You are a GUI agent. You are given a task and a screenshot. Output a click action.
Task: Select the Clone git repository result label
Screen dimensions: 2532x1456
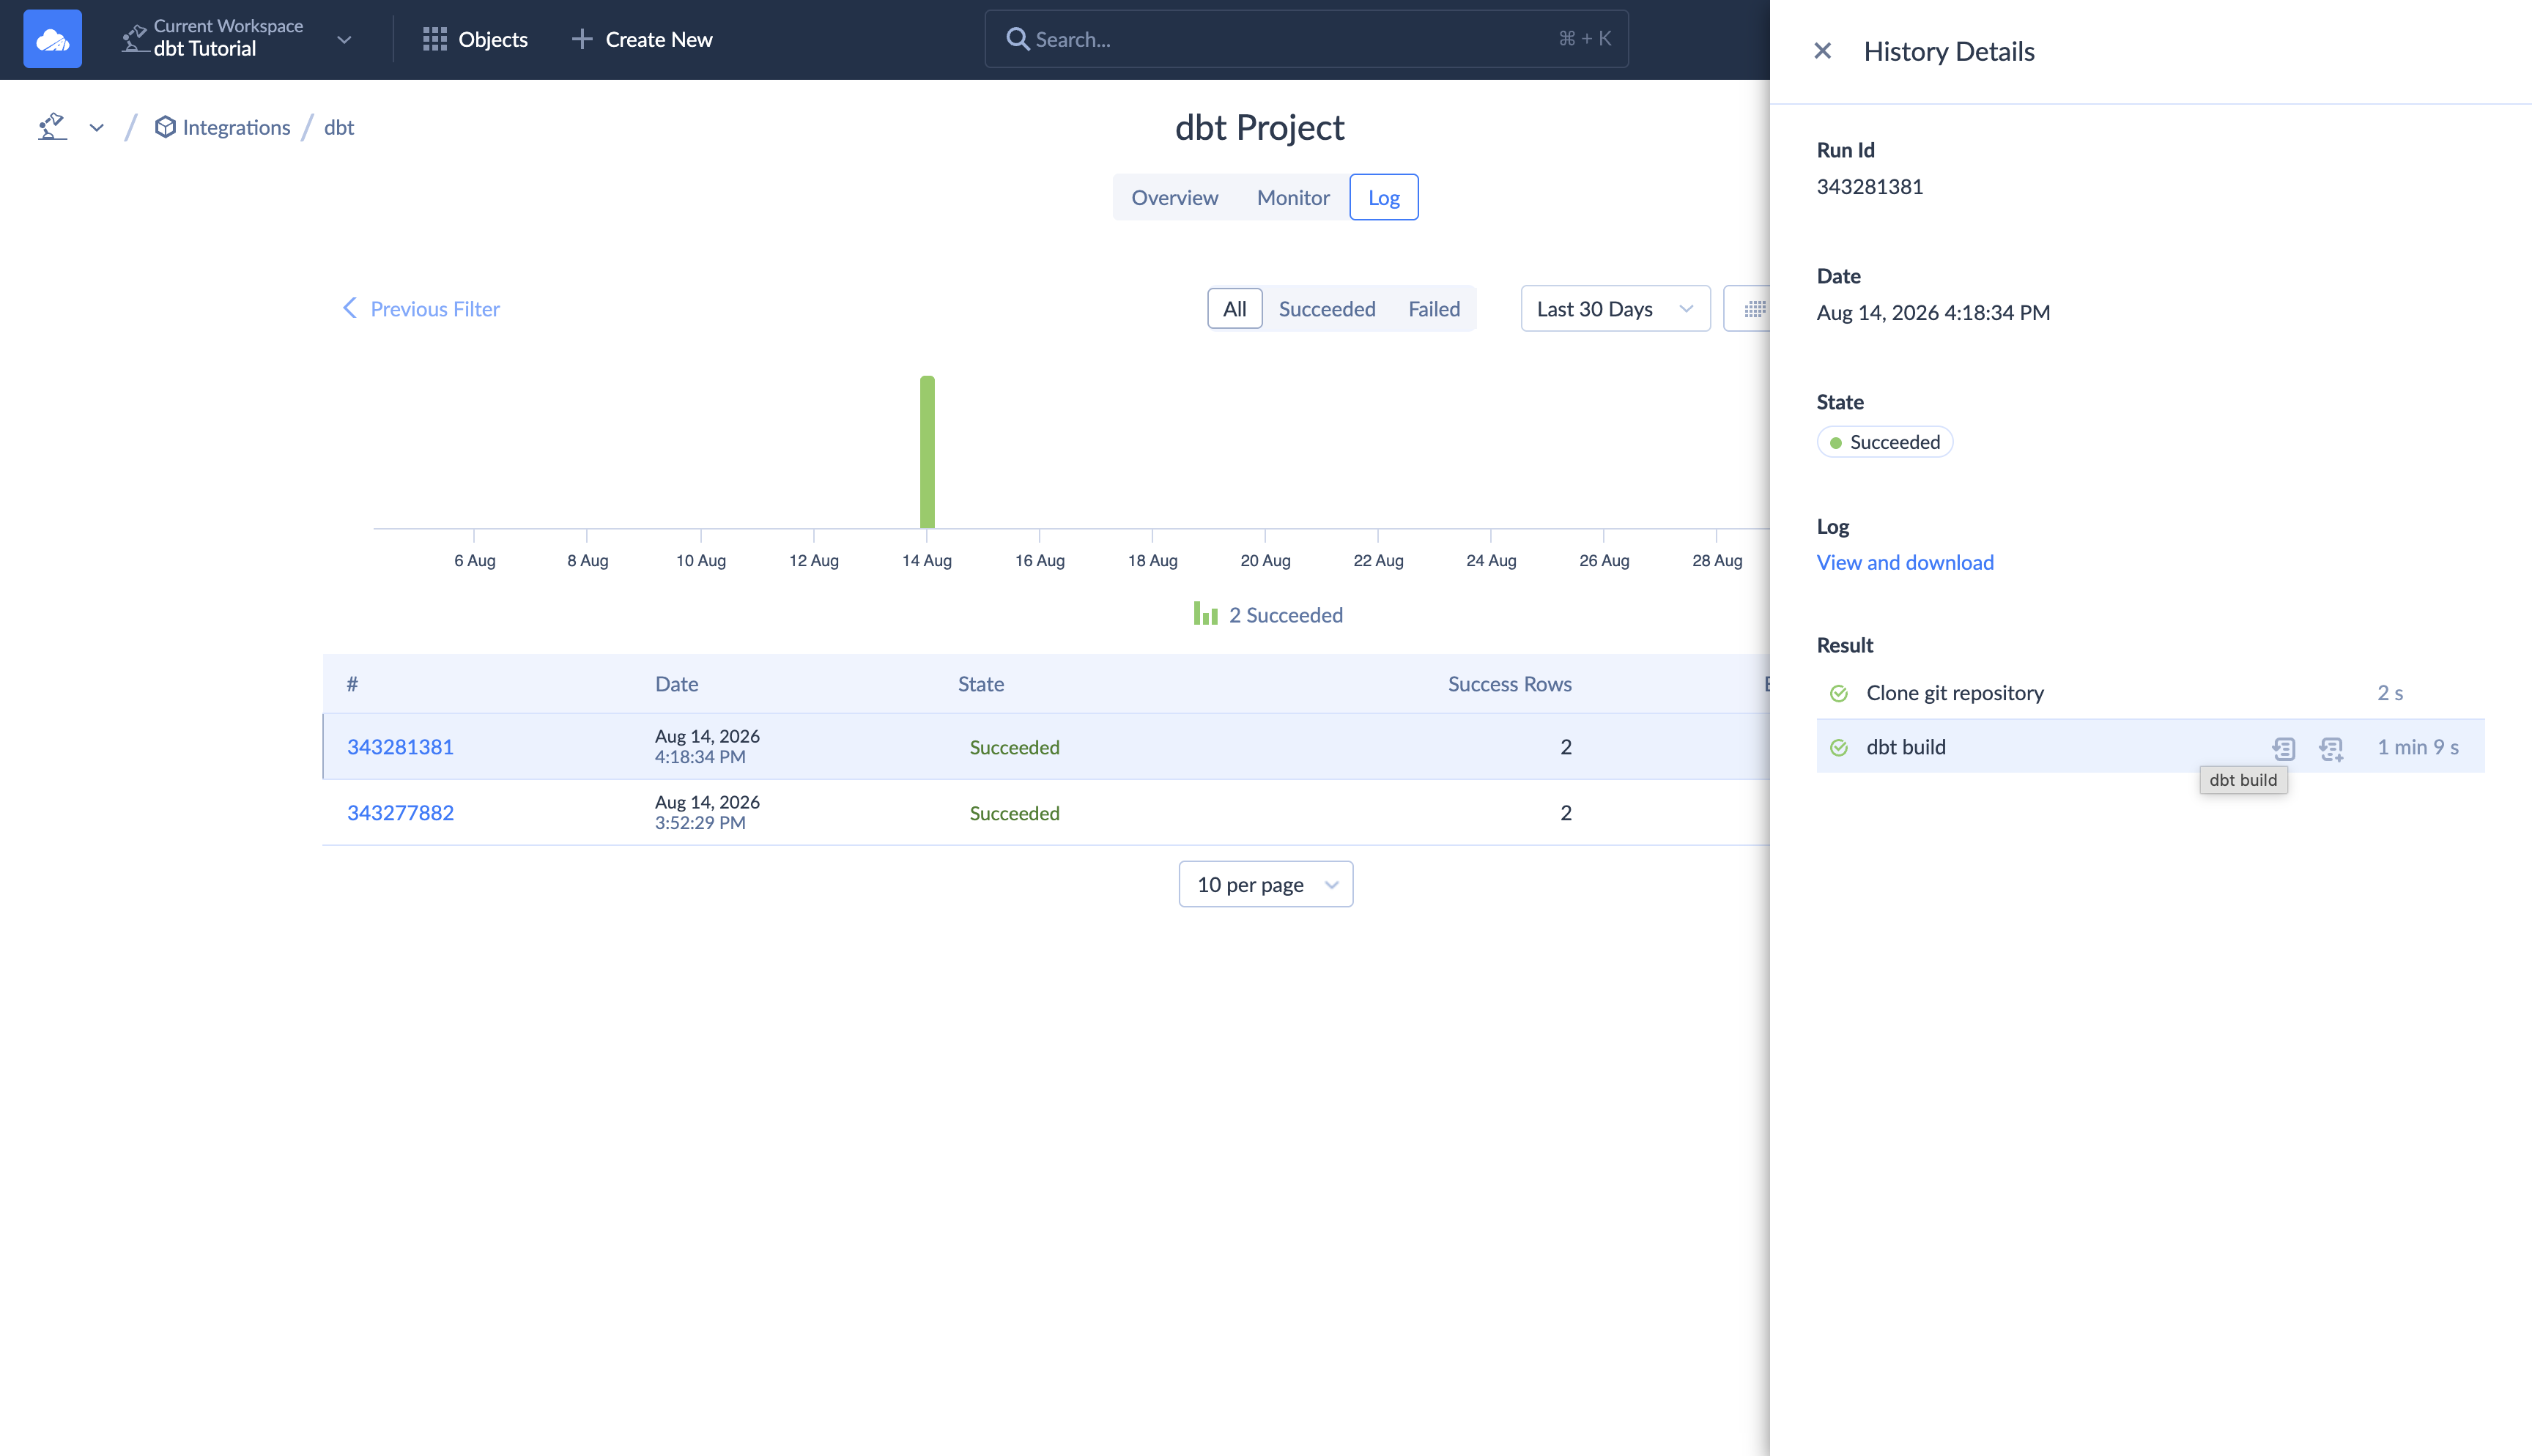point(1954,693)
